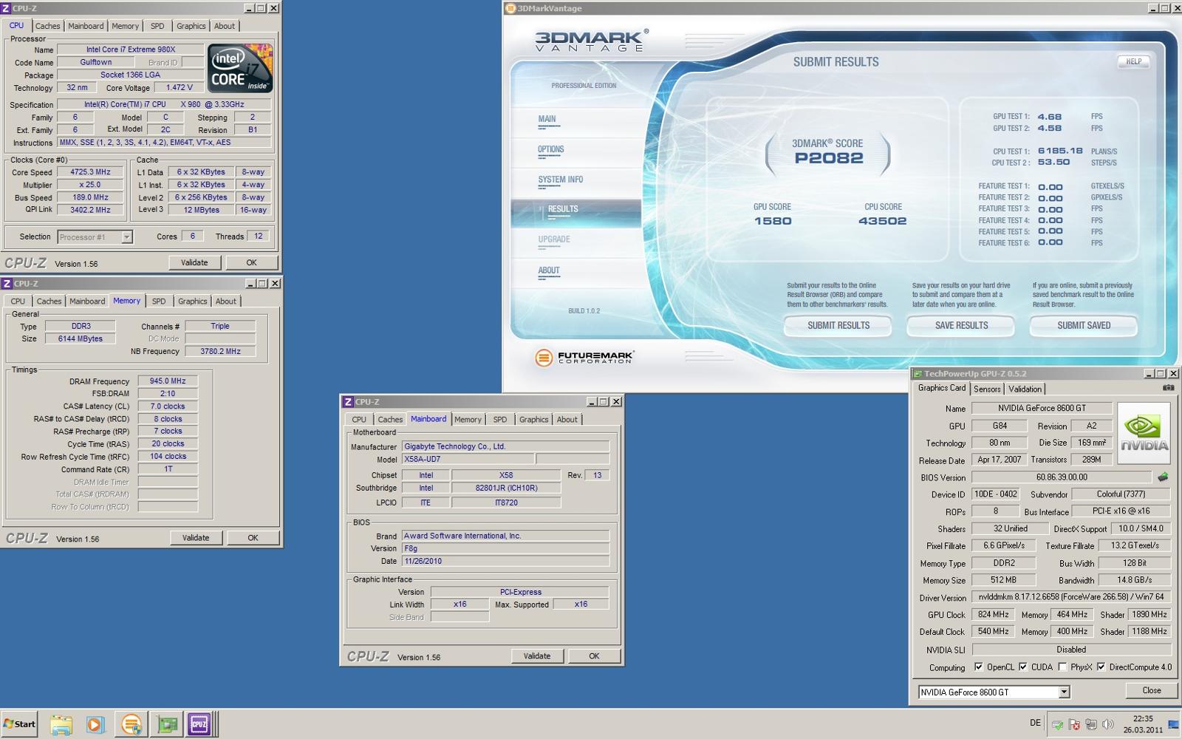Open the Action Center flag tray icon
Image resolution: width=1182 pixels, height=739 pixels.
(1075, 724)
